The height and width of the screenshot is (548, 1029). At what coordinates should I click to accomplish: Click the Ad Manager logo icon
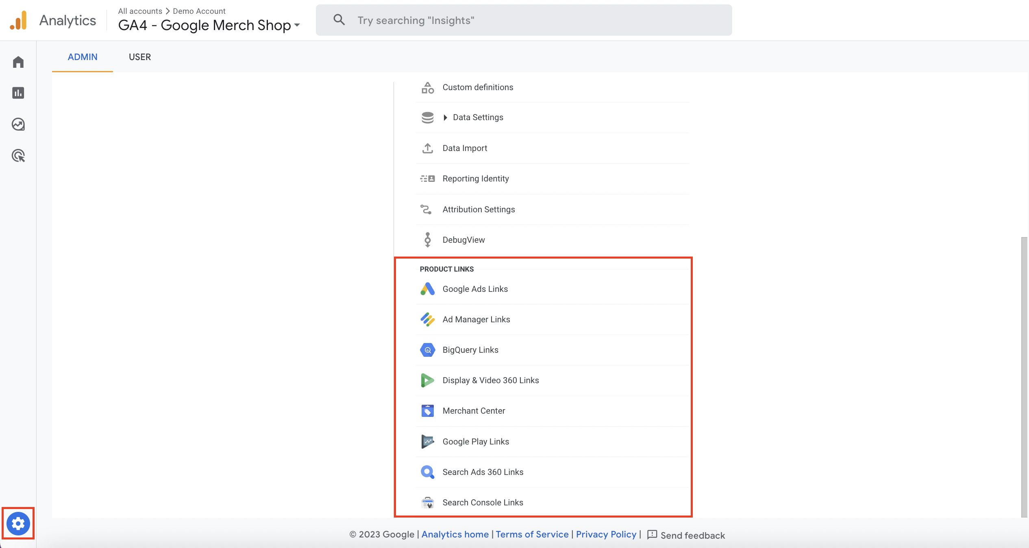pyautogui.click(x=428, y=319)
